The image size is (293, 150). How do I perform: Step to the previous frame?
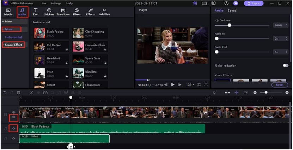click(x=166, y=85)
